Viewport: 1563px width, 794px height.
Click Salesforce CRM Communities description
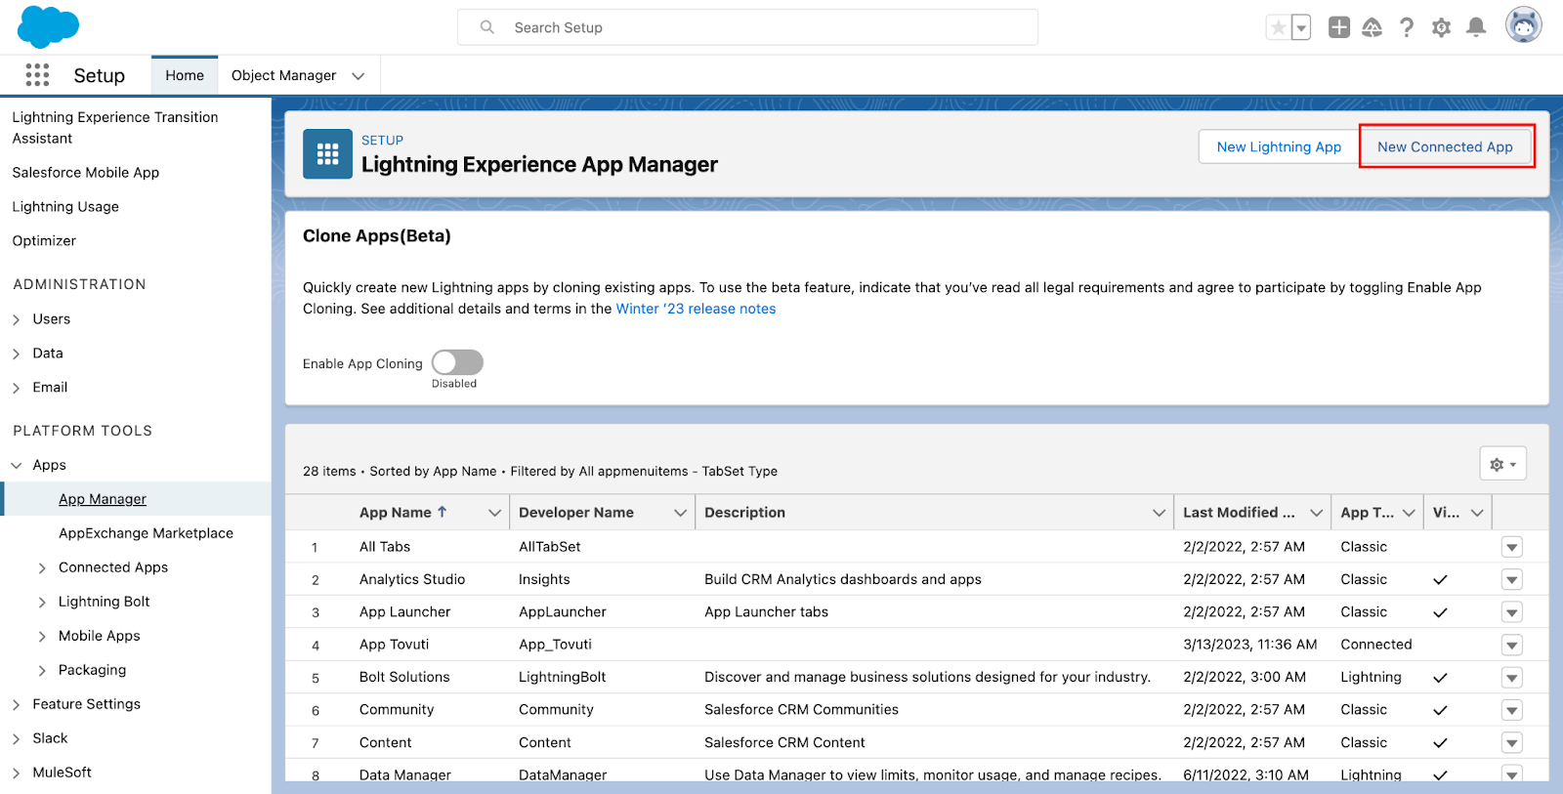801,710
